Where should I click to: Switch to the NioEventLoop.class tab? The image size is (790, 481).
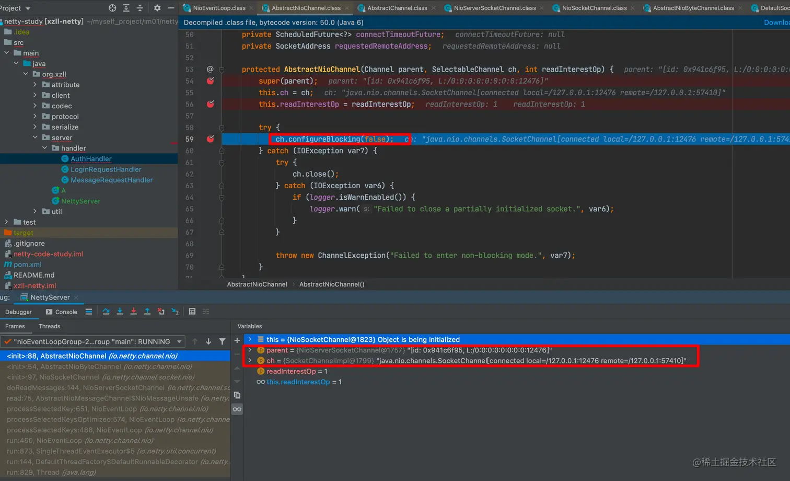point(218,8)
